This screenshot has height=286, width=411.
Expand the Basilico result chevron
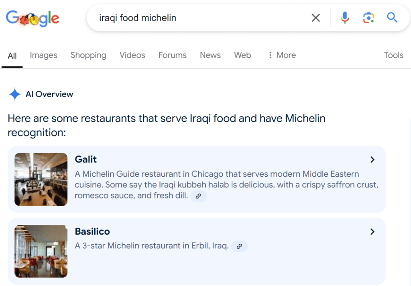pos(372,231)
